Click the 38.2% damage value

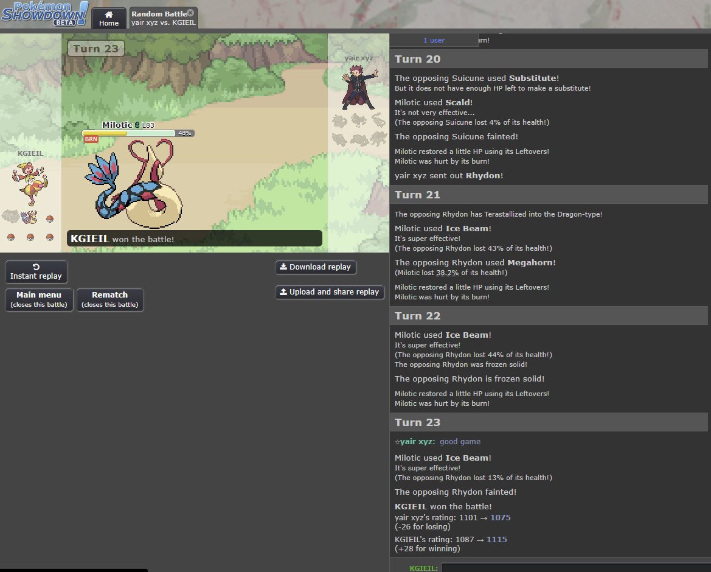coord(447,273)
